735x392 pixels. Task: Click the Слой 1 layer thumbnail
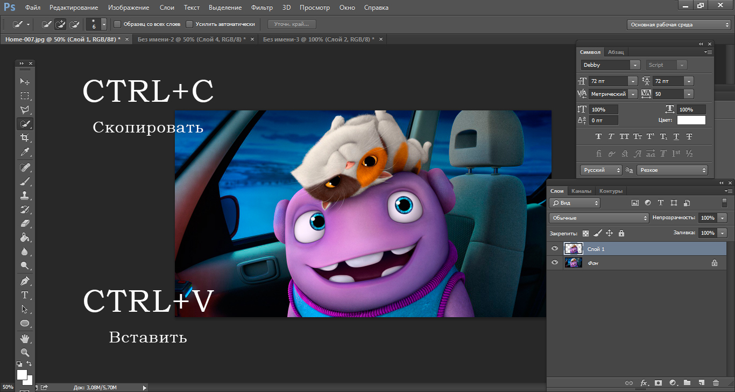click(x=573, y=249)
